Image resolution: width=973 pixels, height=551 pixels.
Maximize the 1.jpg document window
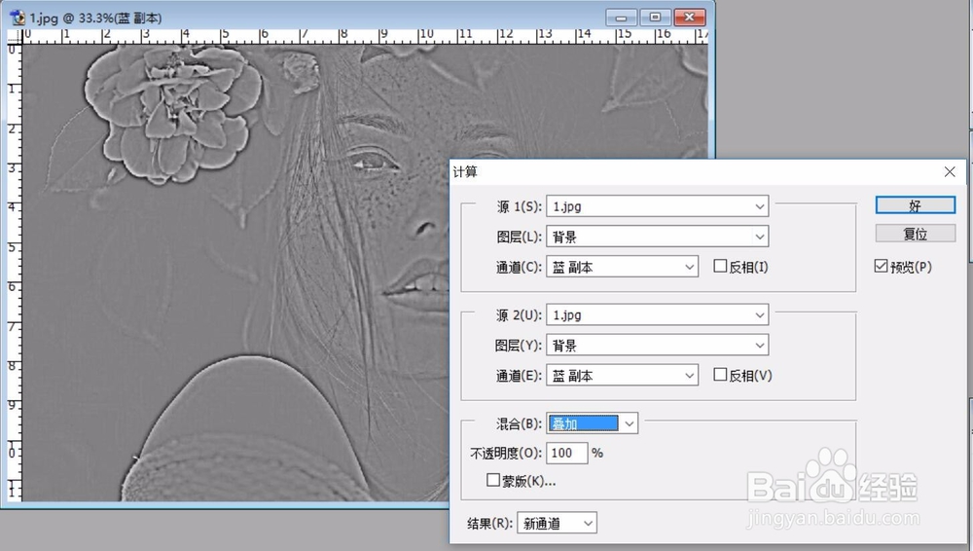coord(655,18)
